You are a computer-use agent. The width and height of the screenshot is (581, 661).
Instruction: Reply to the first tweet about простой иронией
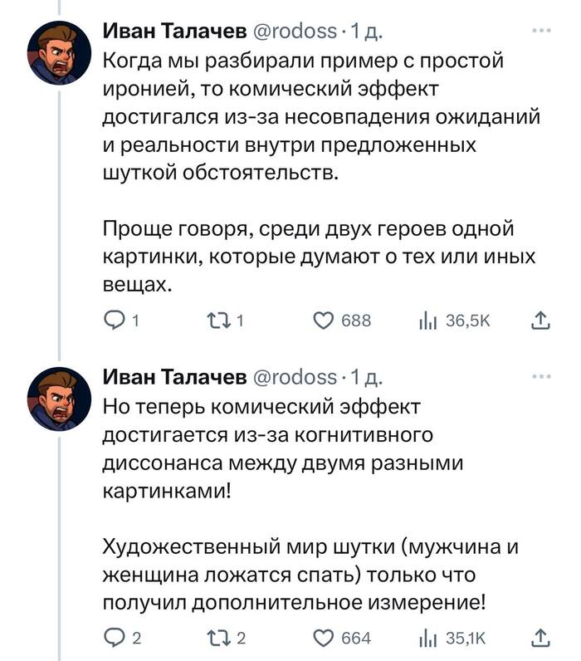coord(114,321)
